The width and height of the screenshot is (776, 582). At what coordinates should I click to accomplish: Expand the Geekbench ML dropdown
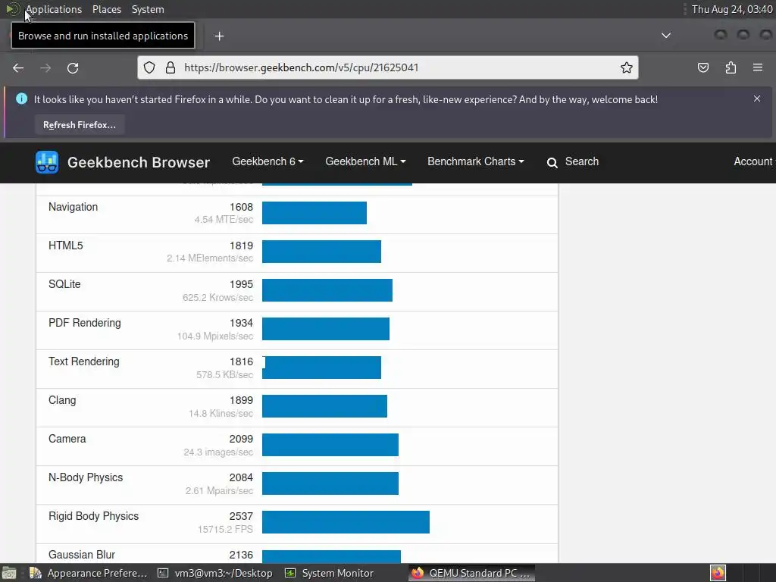(x=365, y=161)
